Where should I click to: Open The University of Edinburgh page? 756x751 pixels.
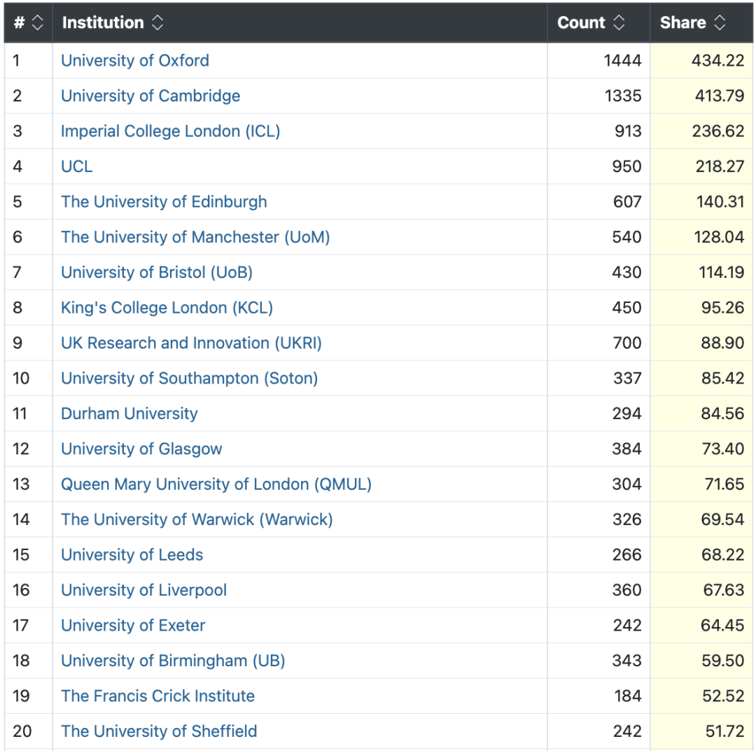[164, 202]
